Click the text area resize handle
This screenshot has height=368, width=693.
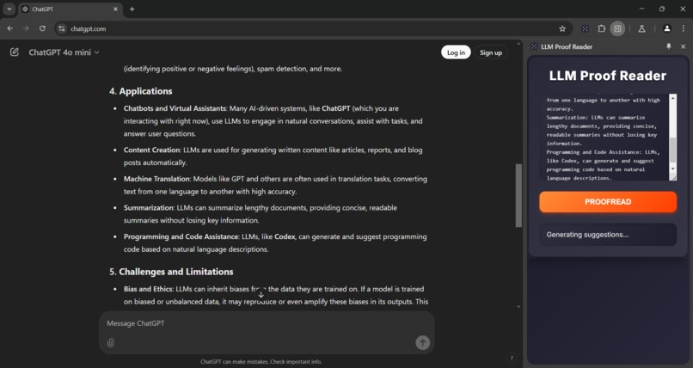point(672,177)
